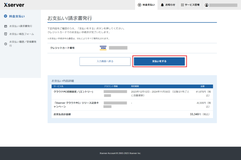Click the grid icon for service management
The image size is (241, 160).
pos(182,5)
